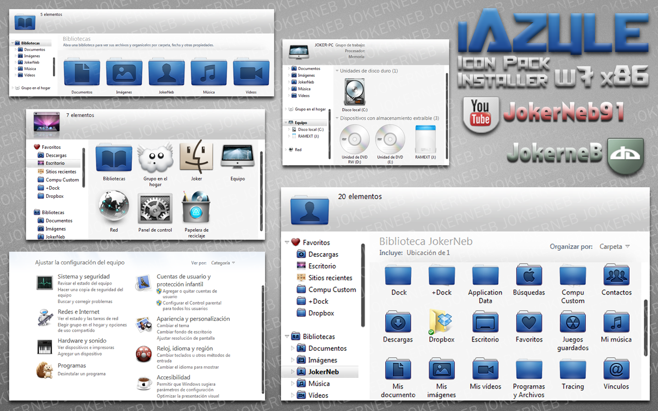The height and width of the screenshot is (411, 658).
Task: Open Mis documentos folder
Action: (398, 369)
